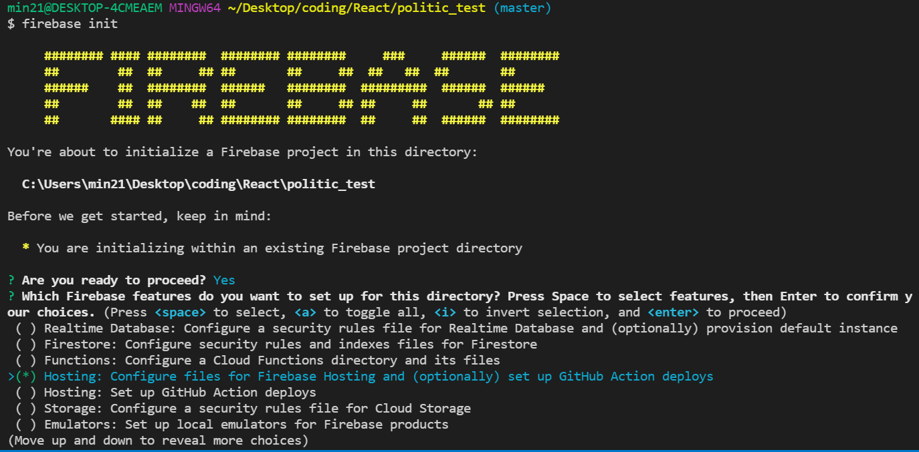This screenshot has height=452, width=919.
Task: Click the '<enter>' proceed hint
Action: (x=673, y=312)
